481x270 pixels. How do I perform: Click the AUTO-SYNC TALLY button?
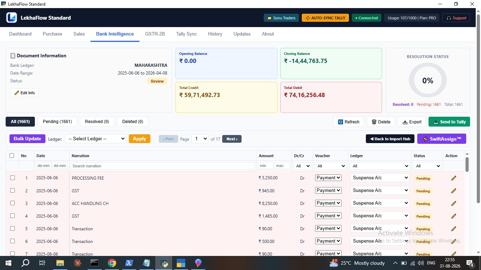(x=325, y=18)
